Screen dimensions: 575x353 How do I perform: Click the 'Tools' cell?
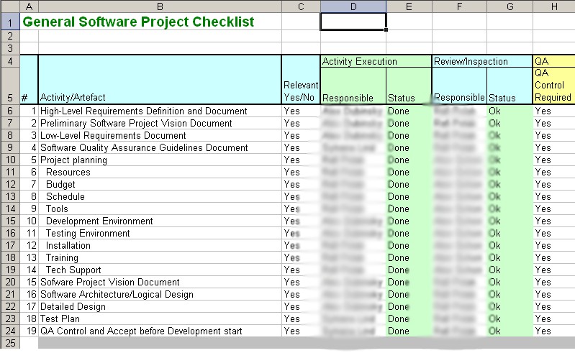point(160,208)
